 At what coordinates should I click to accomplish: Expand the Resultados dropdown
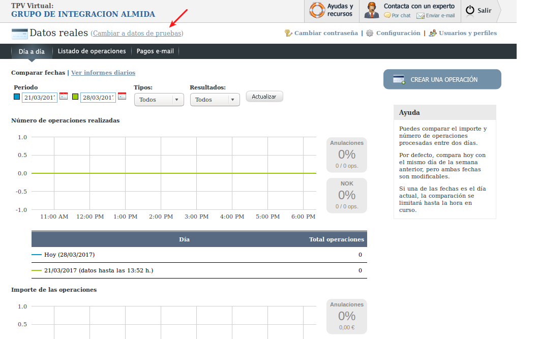pyautogui.click(x=215, y=100)
